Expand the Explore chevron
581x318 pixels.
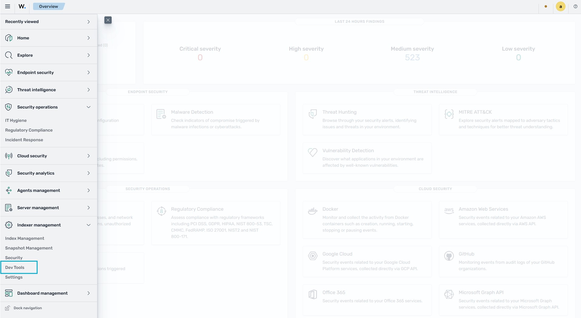89,55
